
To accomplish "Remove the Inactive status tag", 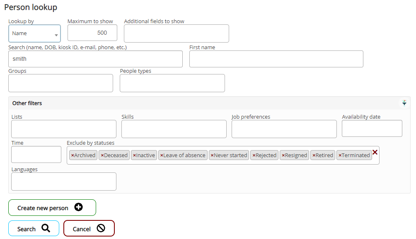I will pos(134,155).
